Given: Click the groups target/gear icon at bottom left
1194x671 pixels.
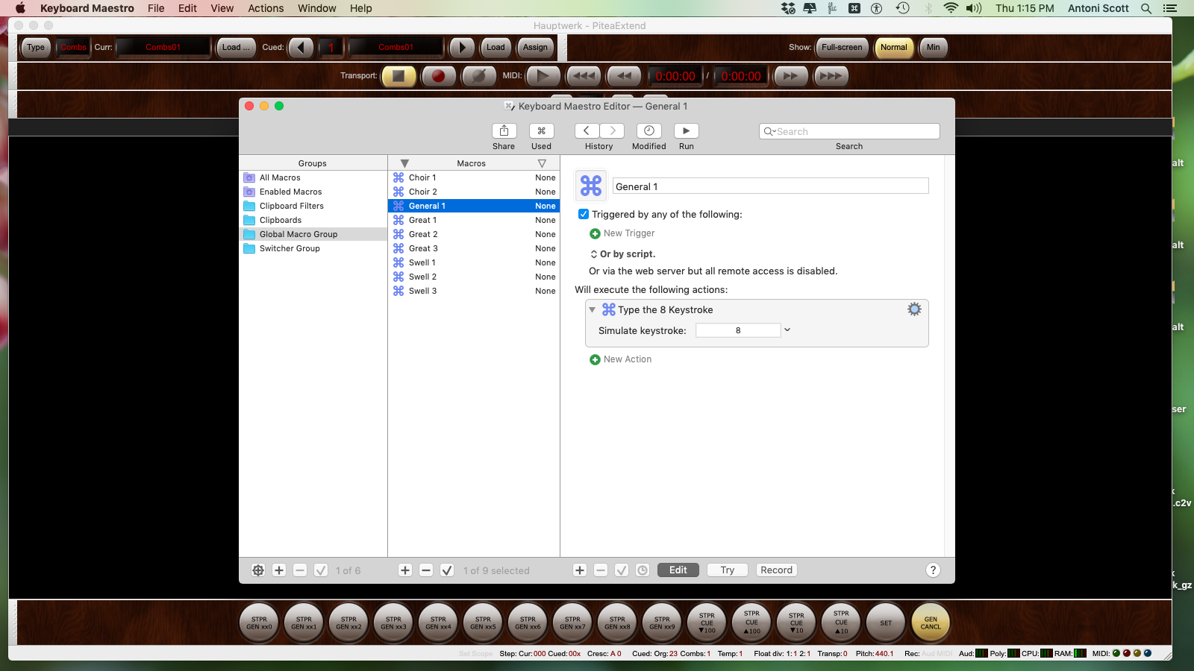Looking at the screenshot, I should (x=258, y=570).
